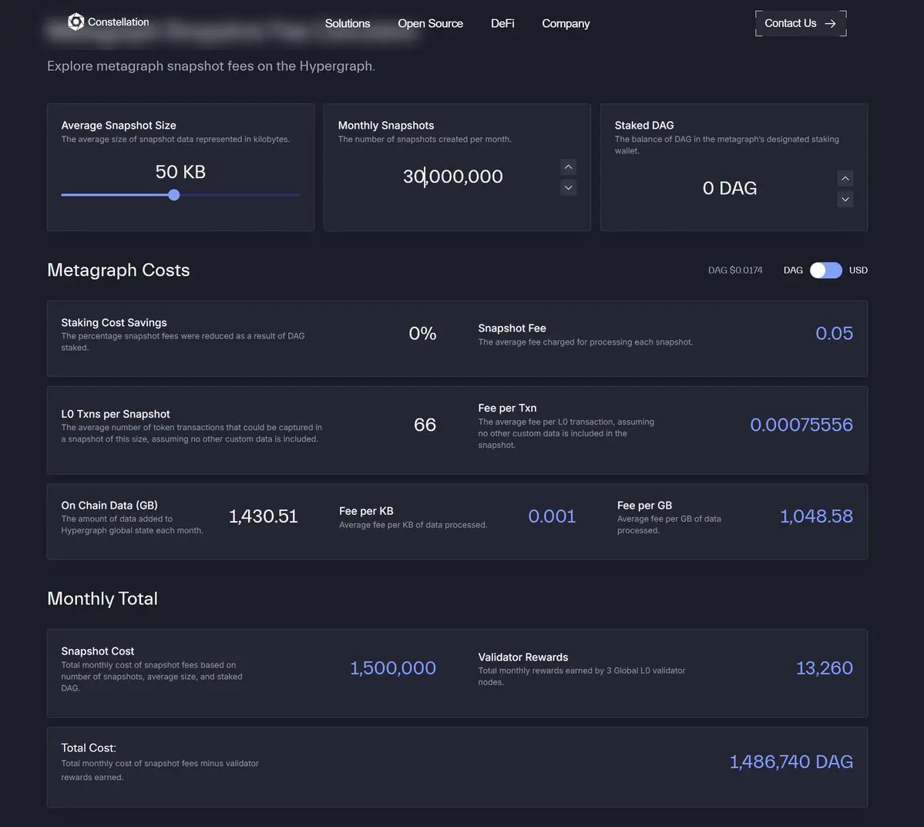The image size is (924, 827).
Task: Open the Open Source menu
Action: [430, 24]
